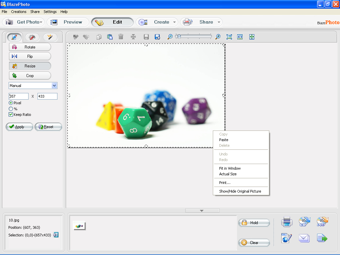Uncheck the Keep Ratio checkbox

click(11, 115)
